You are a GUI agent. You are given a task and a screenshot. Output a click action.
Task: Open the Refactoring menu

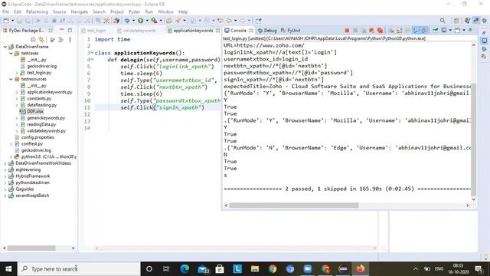pyautogui.click(x=37, y=12)
